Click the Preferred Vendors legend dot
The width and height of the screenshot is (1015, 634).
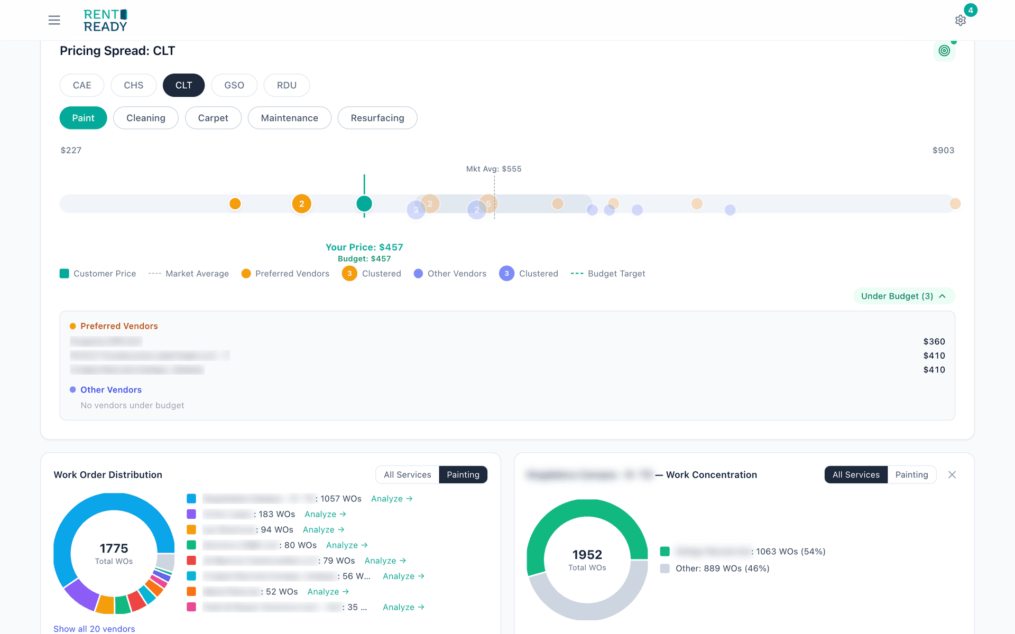246,274
